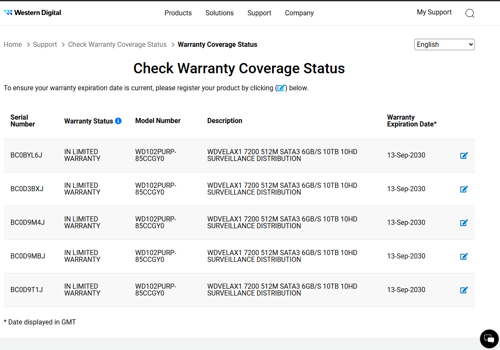Image resolution: width=500 pixels, height=350 pixels.
Task: Click the Date displayed in GMT note
Action: tap(40, 322)
